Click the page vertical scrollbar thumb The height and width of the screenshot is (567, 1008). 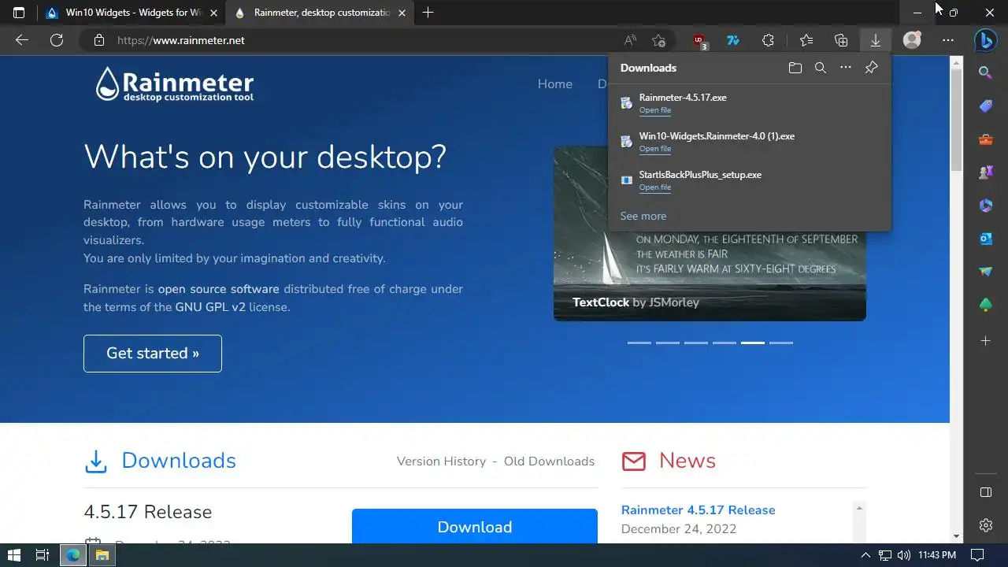956,120
